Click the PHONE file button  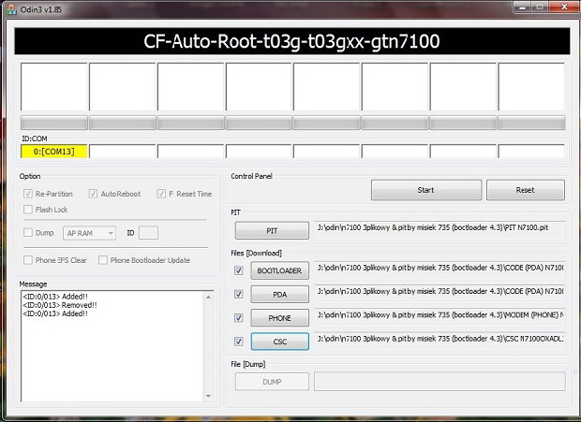click(280, 318)
